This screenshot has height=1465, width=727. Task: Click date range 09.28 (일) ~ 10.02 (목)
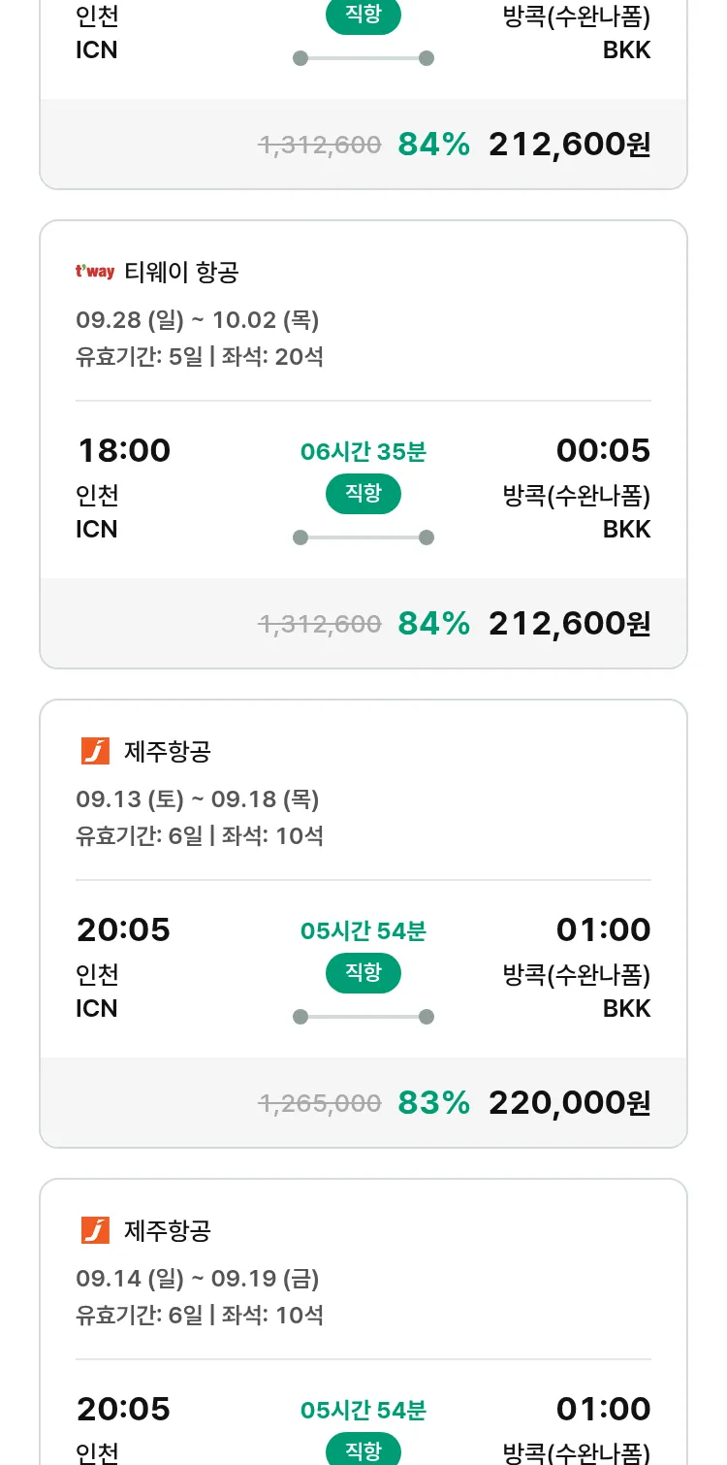pos(197,319)
